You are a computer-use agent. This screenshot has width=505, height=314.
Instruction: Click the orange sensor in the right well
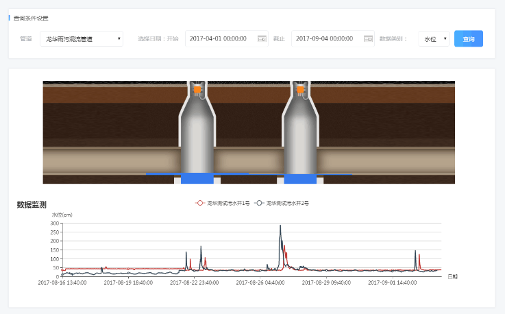tap(300, 89)
